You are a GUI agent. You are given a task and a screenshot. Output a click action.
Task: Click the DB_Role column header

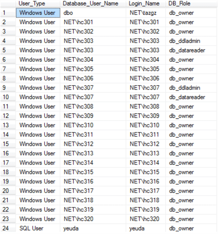point(191,3)
